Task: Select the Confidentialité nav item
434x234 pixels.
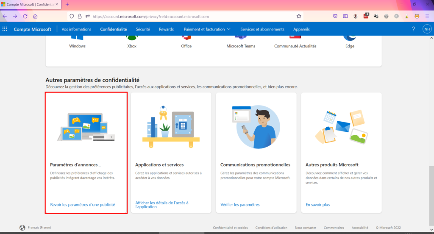Action: [x=114, y=29]
